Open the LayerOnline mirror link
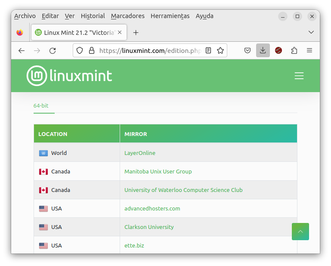Image resolution: width=331 pixels, height=266 pixels. click(140, 153)
